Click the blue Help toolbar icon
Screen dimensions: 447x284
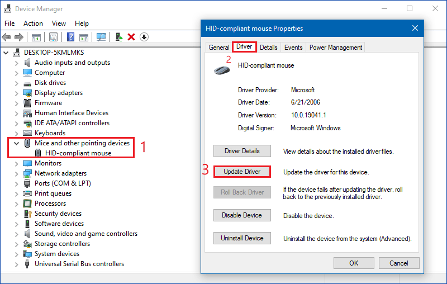coord(70,37)
